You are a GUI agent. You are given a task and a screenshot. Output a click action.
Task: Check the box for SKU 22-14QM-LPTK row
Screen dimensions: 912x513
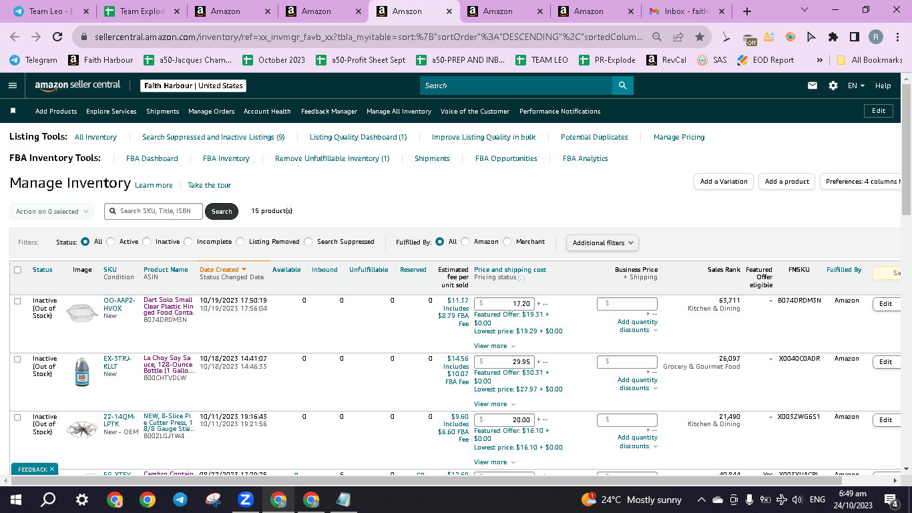pos(17,417)
